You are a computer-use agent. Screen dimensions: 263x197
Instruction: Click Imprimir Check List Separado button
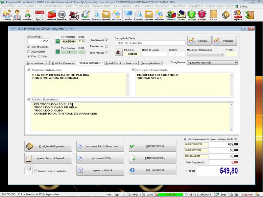click(48, 158)
